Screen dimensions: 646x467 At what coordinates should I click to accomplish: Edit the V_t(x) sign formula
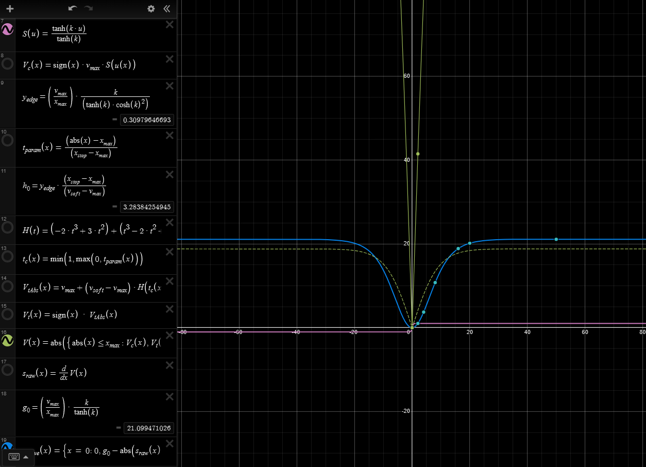pos(70,314)
